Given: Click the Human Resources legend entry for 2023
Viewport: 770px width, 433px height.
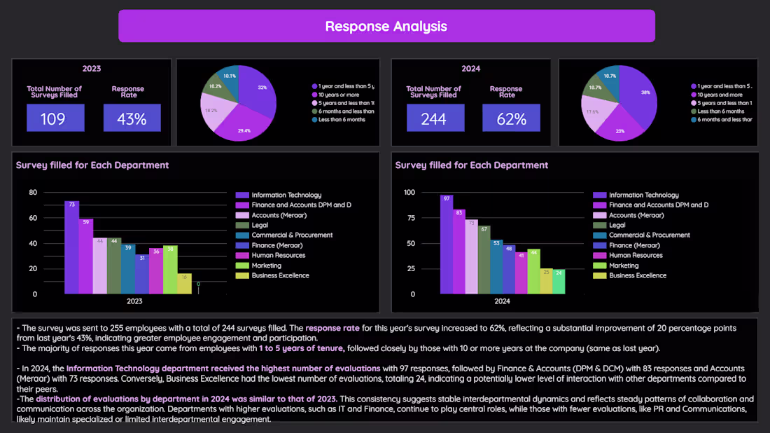Looking at the screenshot, I should 271,256.
